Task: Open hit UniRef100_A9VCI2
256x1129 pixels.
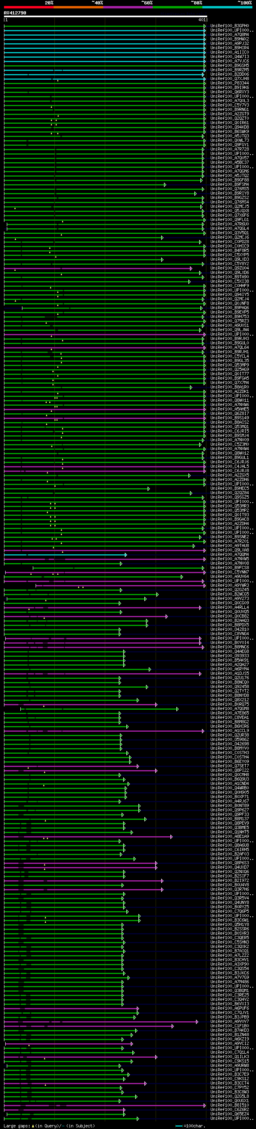Action: pos(230,1044)
